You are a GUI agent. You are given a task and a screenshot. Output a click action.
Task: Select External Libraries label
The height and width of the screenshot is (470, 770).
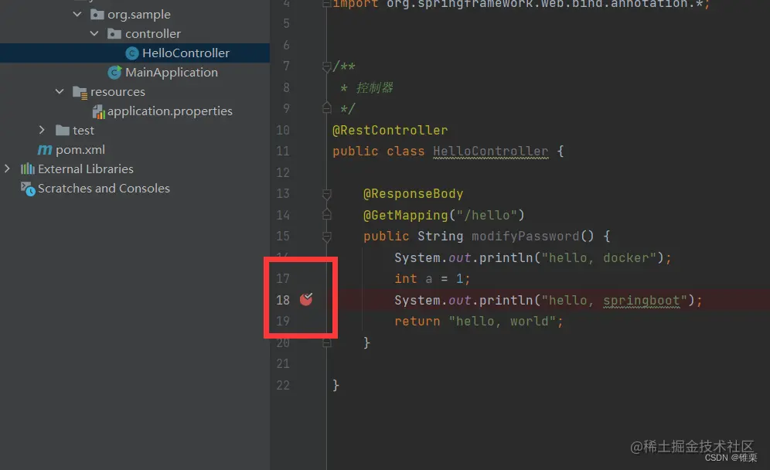tap(86, 169)
